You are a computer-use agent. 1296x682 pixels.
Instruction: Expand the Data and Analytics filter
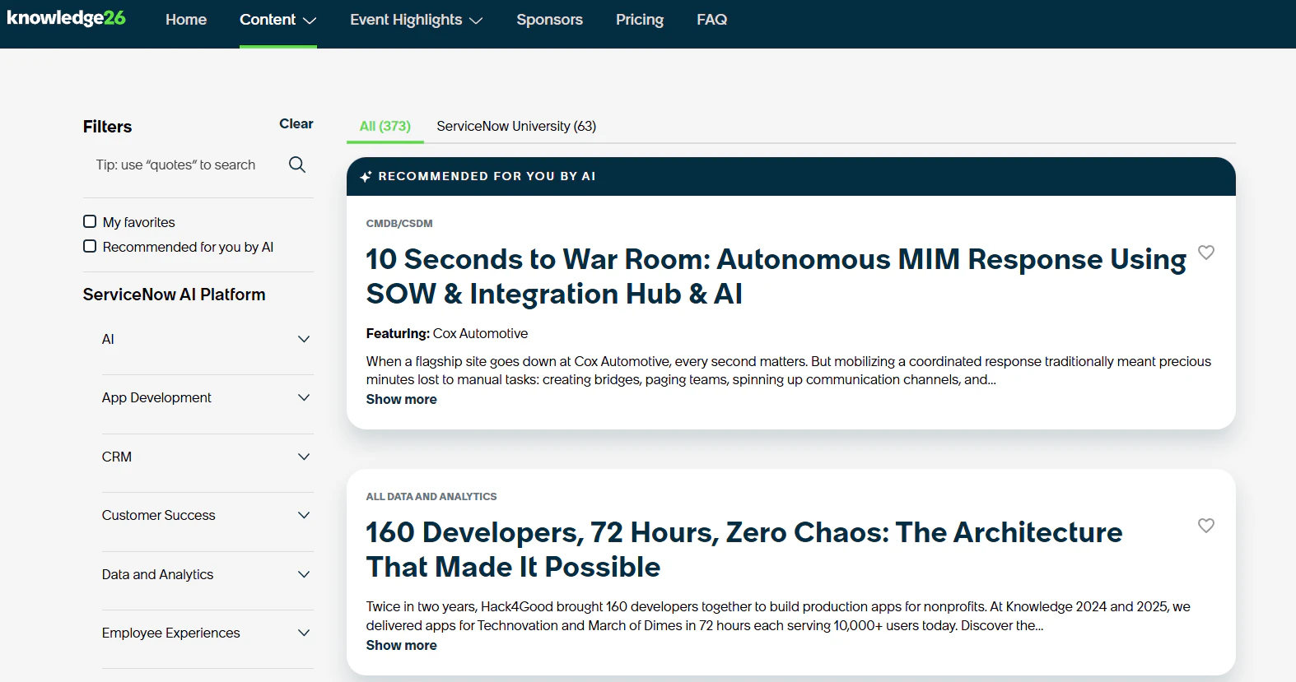(206, 574)
